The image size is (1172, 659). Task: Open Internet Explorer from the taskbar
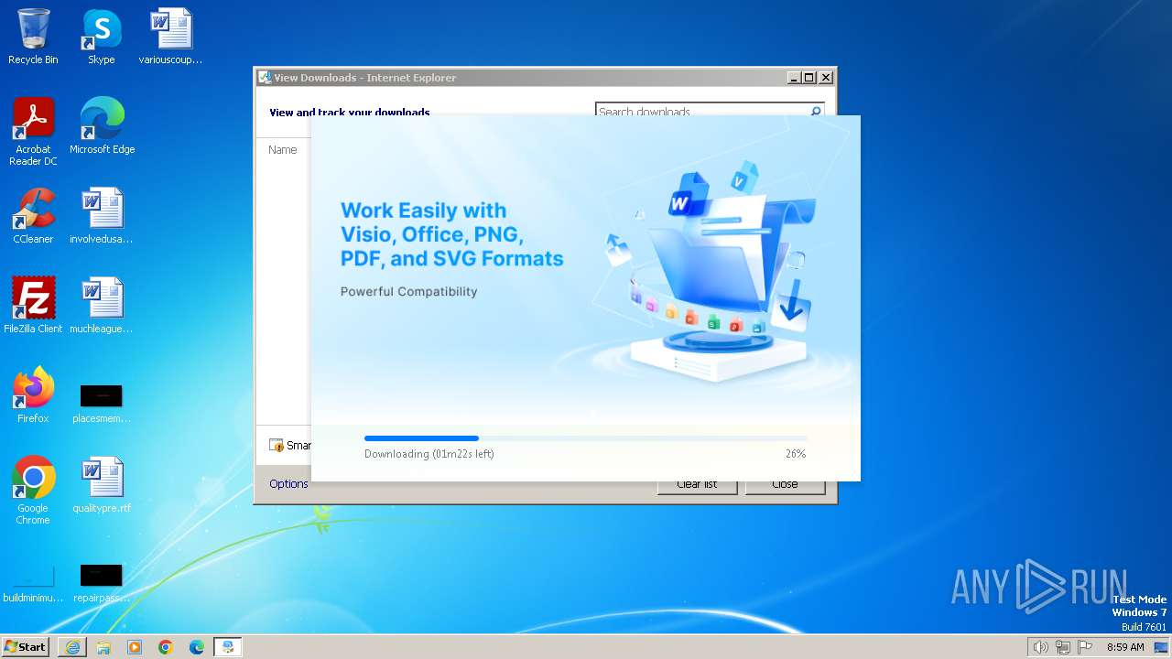[72, 647]
